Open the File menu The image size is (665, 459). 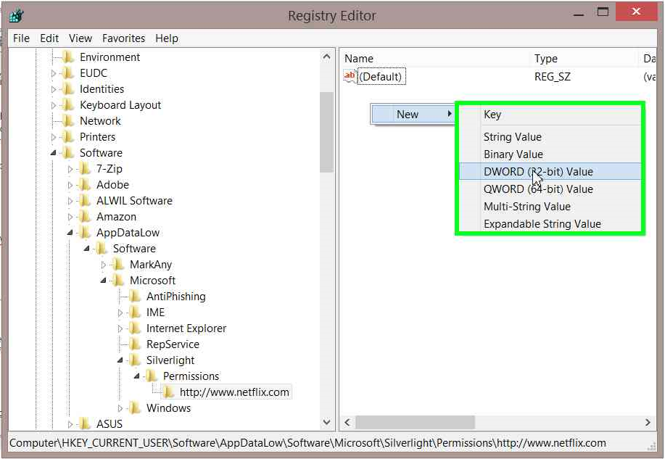pyautogui.click(x=21, y=38)
